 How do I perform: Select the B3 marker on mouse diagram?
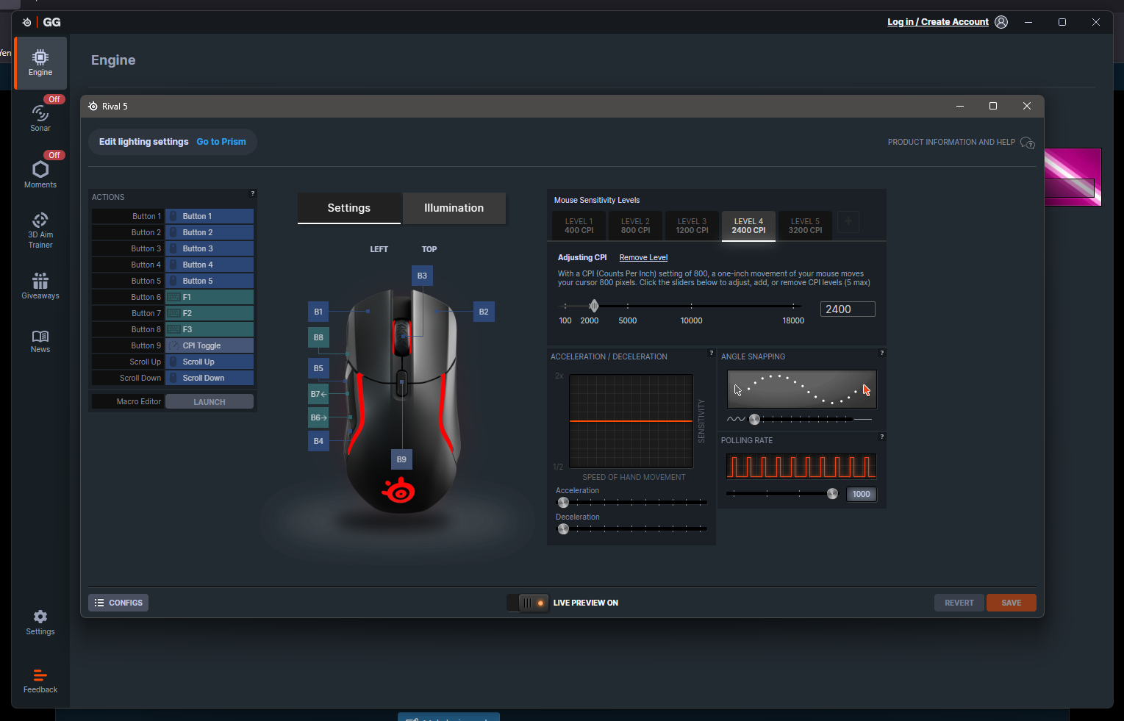422,276
